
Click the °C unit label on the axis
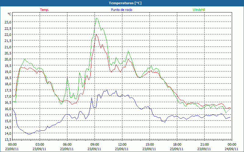coord(9,14)
